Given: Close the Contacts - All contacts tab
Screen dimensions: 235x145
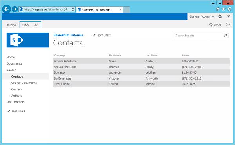Looking at the screenshot, I should [121, 9].
